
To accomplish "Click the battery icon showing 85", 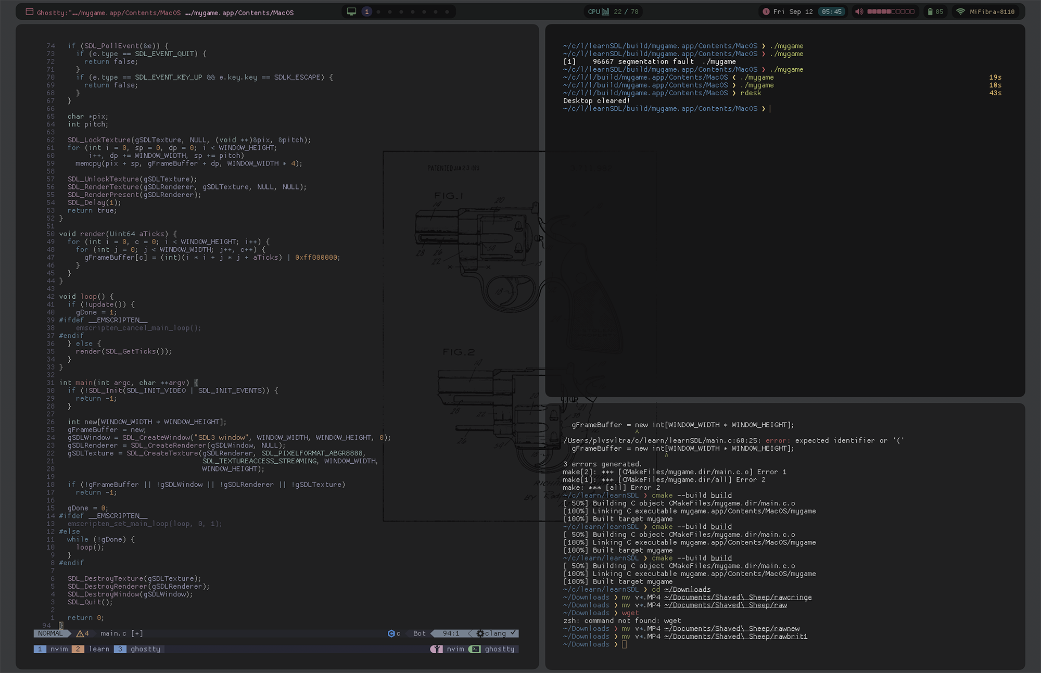I will 930,11.
